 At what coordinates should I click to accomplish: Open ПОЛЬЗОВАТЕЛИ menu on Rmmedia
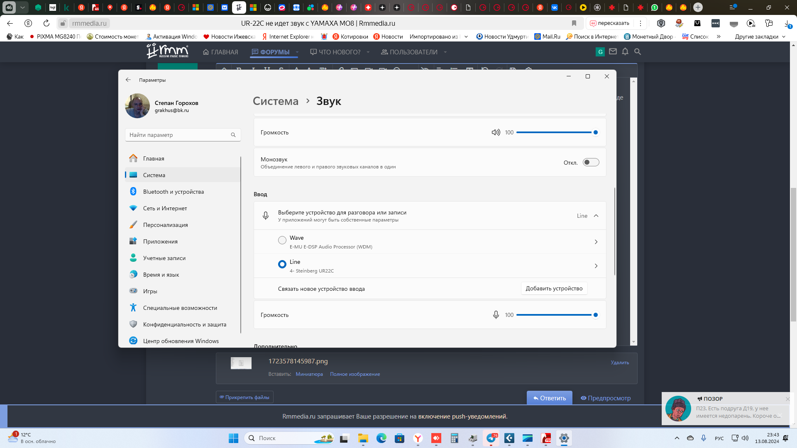point(409,52)
